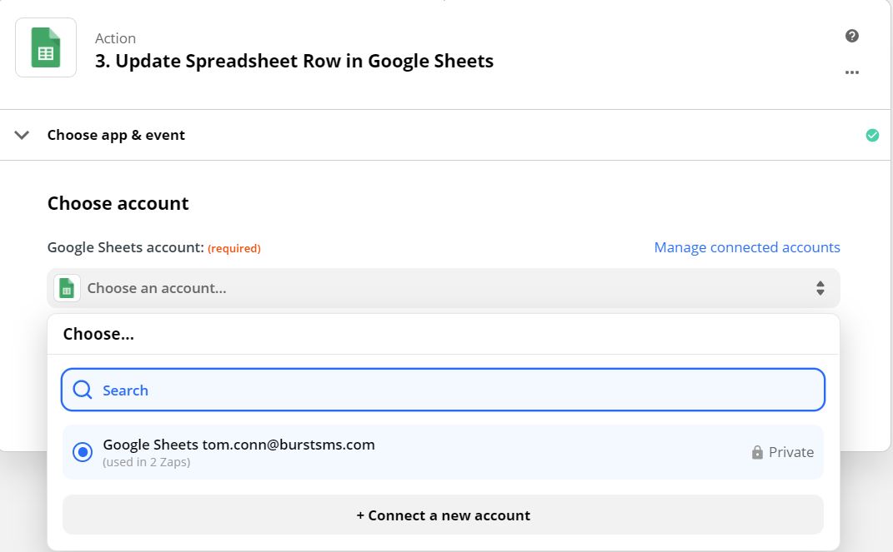Toggle the account dropdown up-down arrows
This screenshot has width=893, height=552.
point(820,288)
